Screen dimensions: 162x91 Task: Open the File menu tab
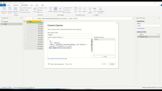pos(3,5)
